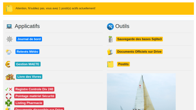The image size is (196, 110).
Task: Click the lifebuoy icon for Pointage matériel Sécurité
Action: click(x=8, y=96)
